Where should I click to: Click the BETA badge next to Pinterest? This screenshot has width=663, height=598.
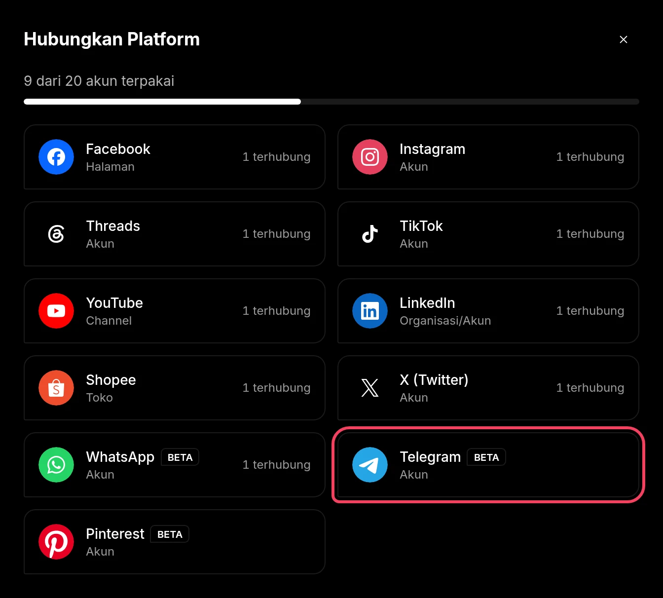pos(170,534)
